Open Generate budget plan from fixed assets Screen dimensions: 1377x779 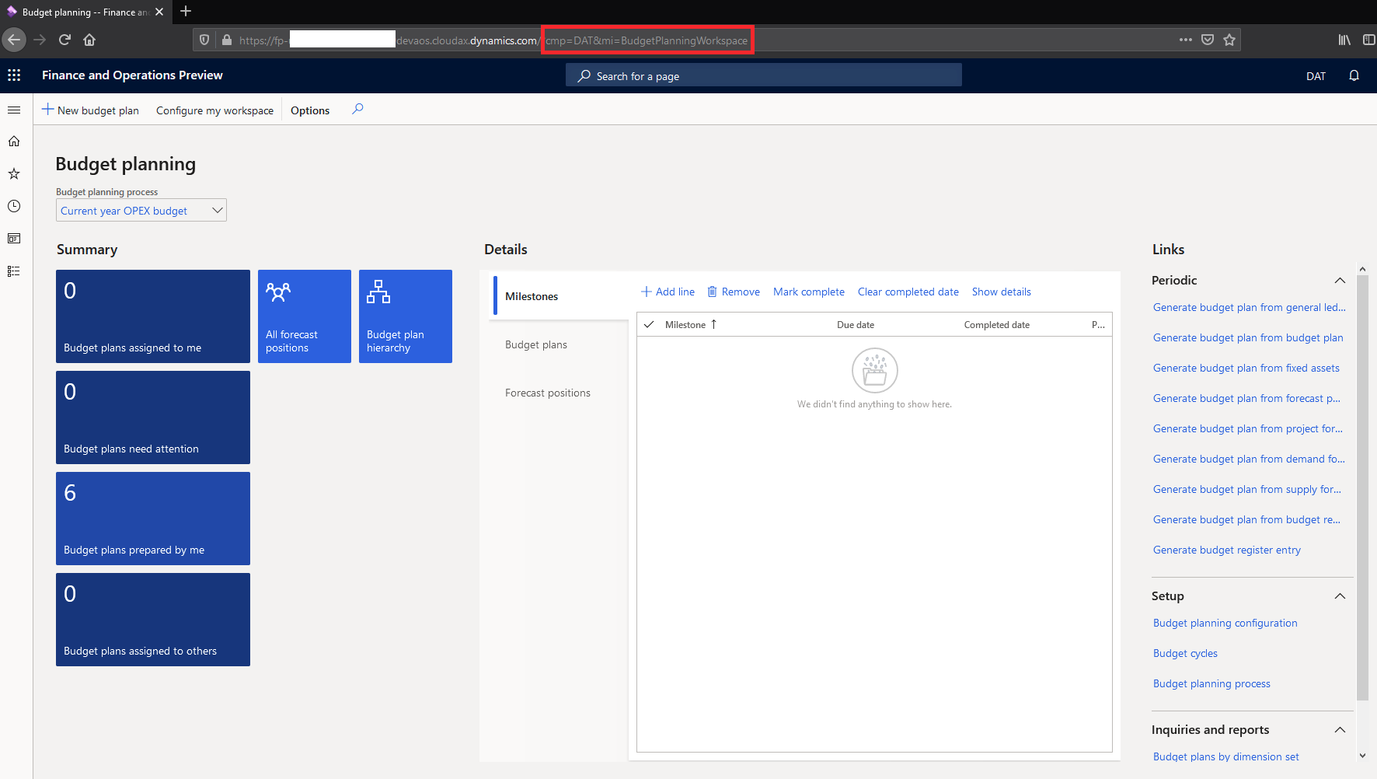[1246, 368]
